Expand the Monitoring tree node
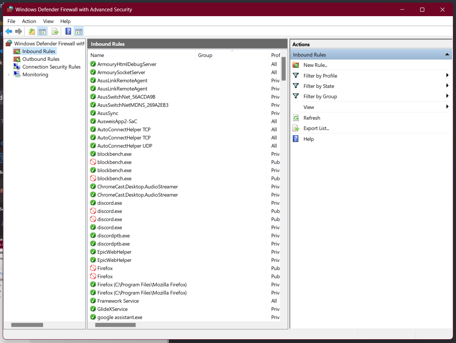 click(x=9, y=75)
